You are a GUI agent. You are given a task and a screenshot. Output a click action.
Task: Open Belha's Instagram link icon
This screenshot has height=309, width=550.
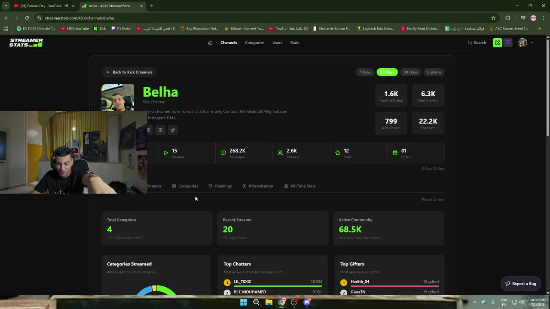(x=160, y=130)
